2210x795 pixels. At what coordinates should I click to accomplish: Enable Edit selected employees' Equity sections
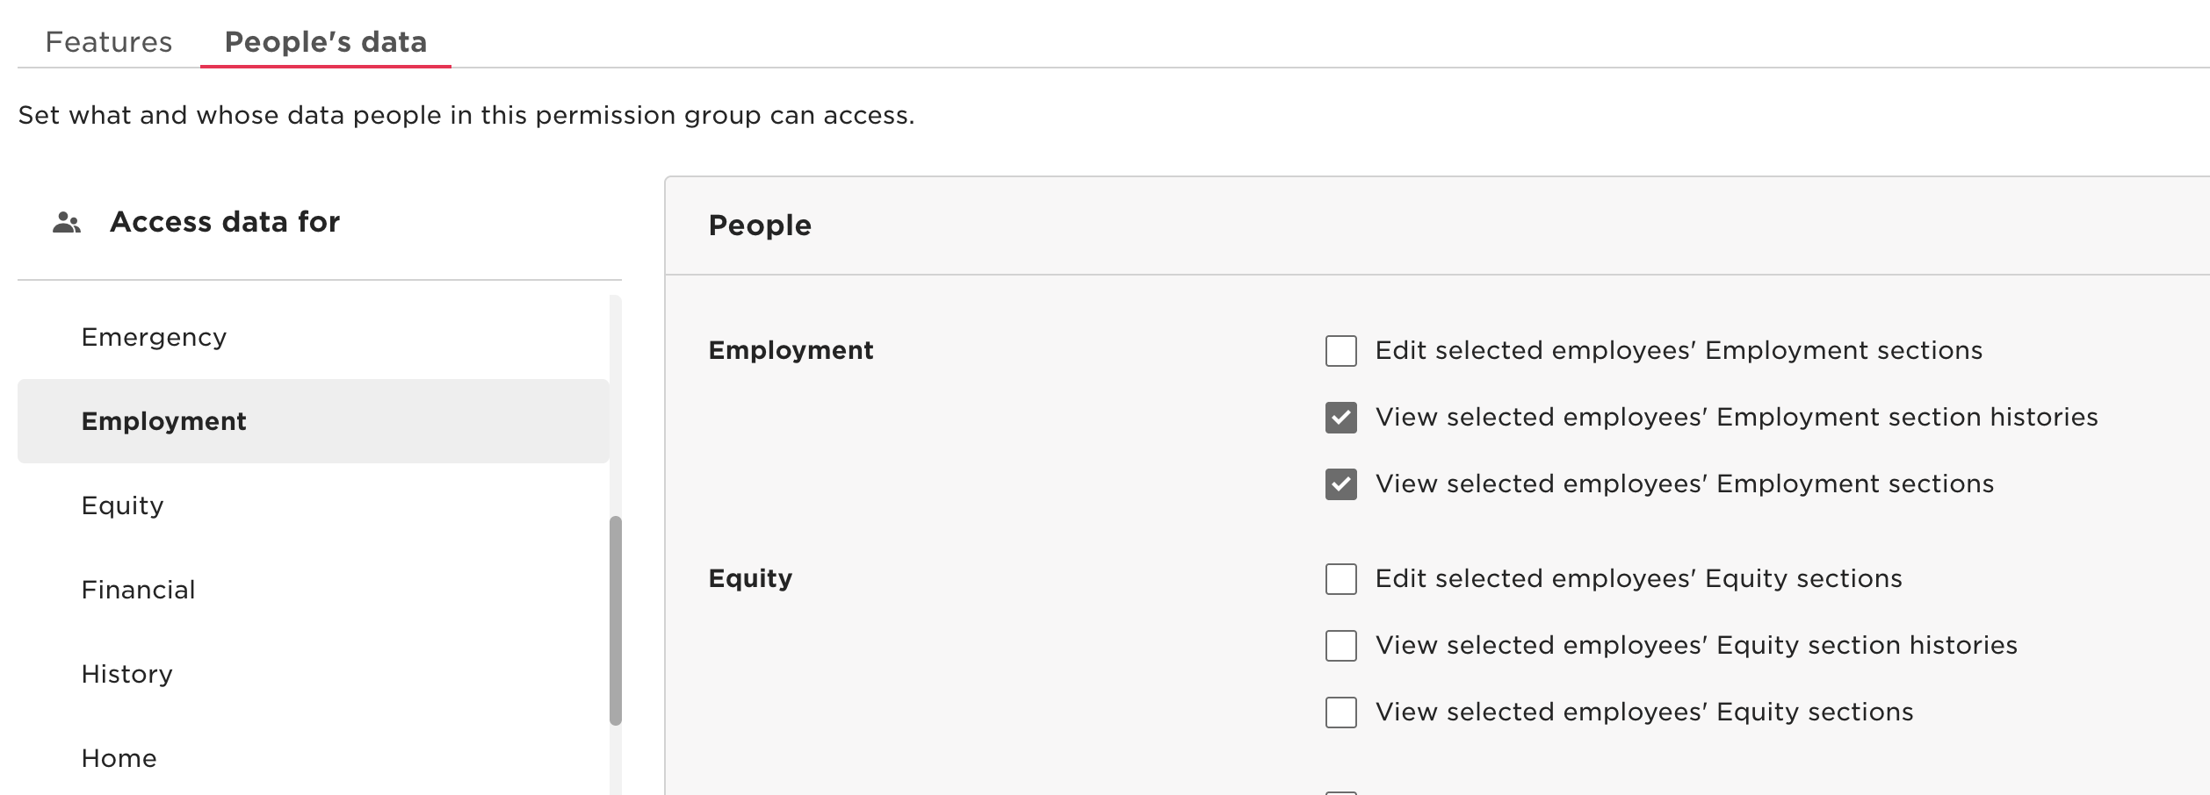click(x=1340, y=579)
